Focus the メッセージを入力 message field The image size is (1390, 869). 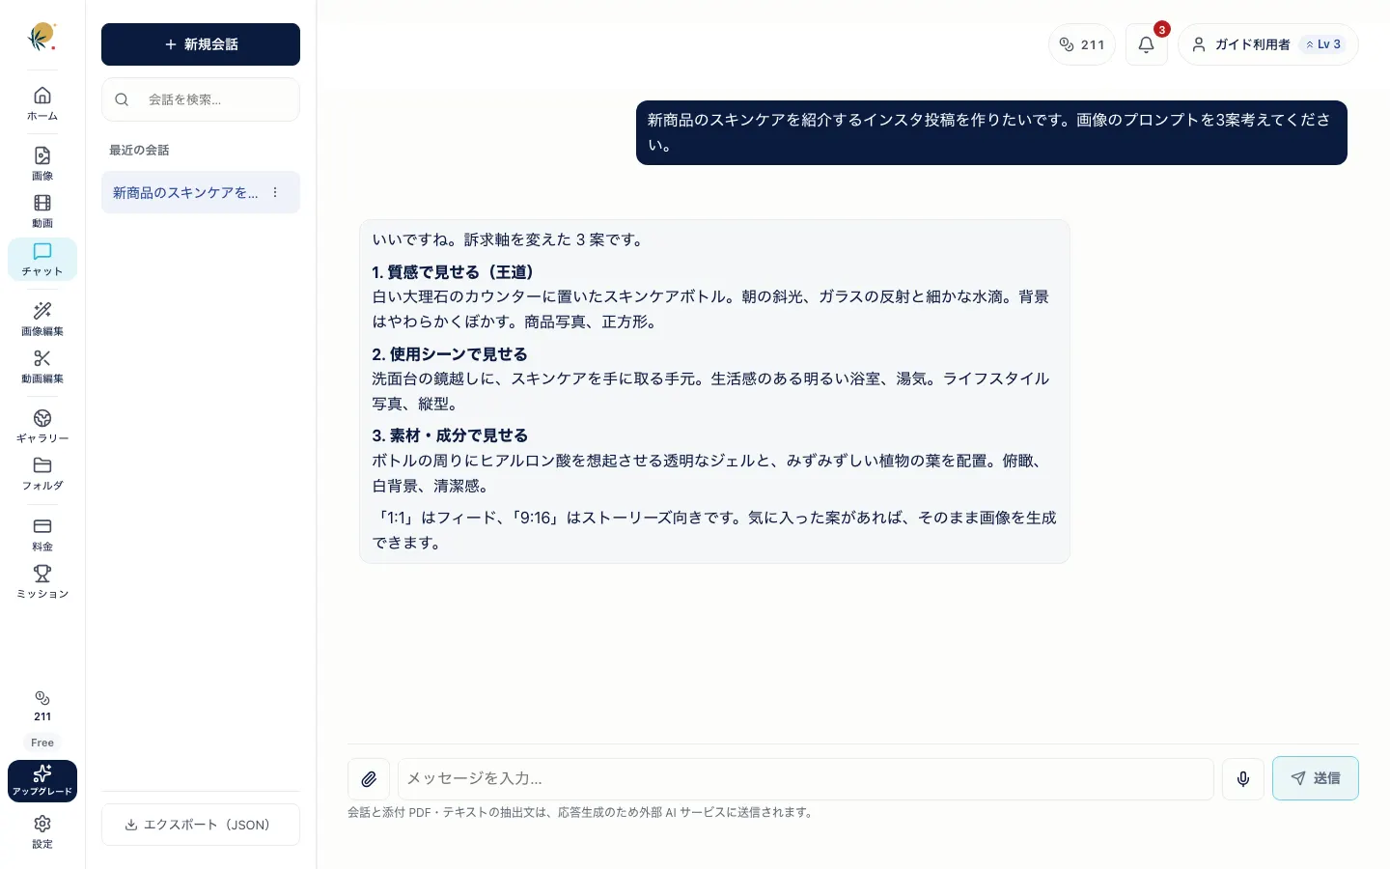pyautogui.click(x=806, y=779)
